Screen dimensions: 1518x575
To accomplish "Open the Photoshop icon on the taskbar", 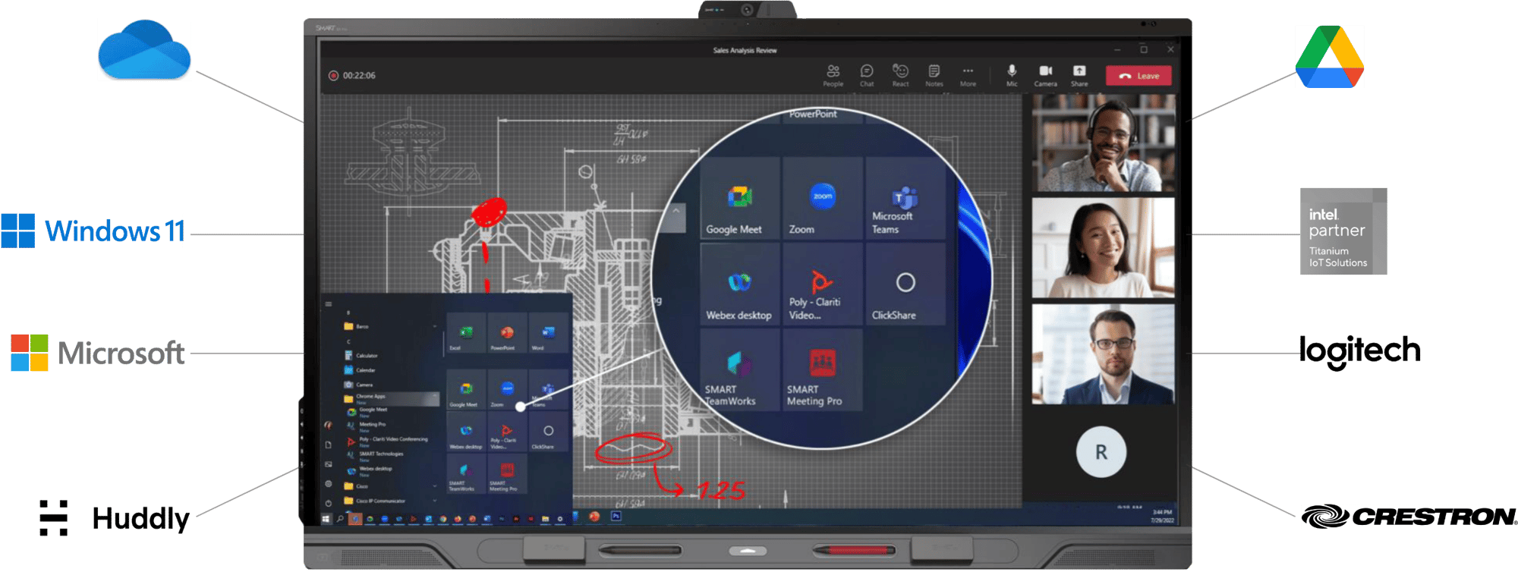I will point(616,517).
